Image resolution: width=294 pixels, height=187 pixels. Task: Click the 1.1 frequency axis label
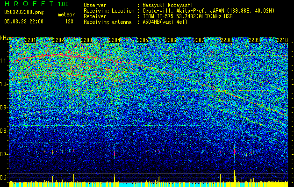coord(4,61)
